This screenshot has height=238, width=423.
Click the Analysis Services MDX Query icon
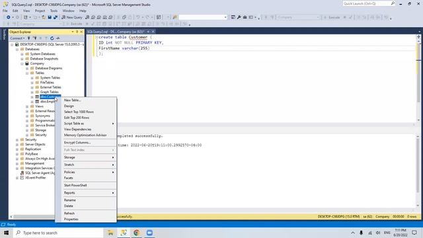[93, 17]
